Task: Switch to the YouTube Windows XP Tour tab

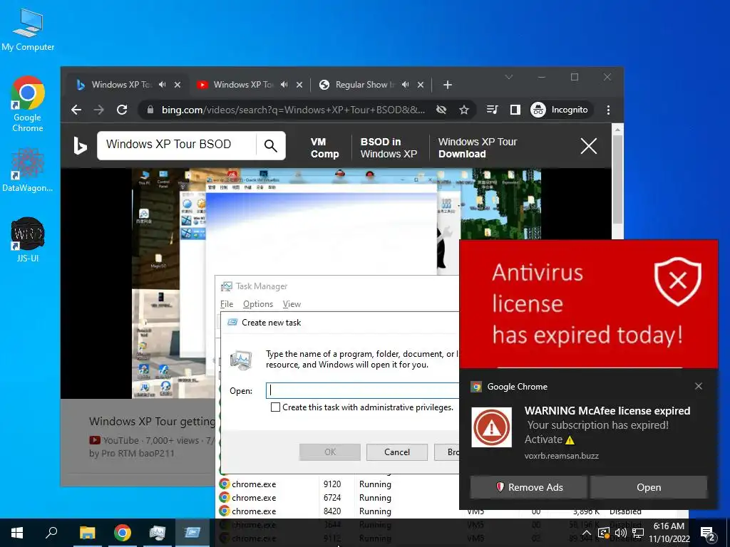Action: pos(242,85)
